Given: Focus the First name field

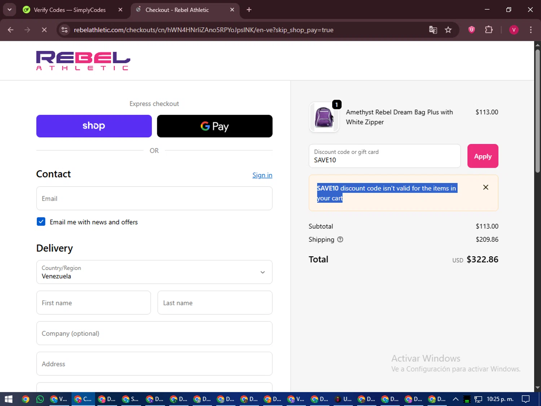Looking at the screenshot, I should pos(93,303).
